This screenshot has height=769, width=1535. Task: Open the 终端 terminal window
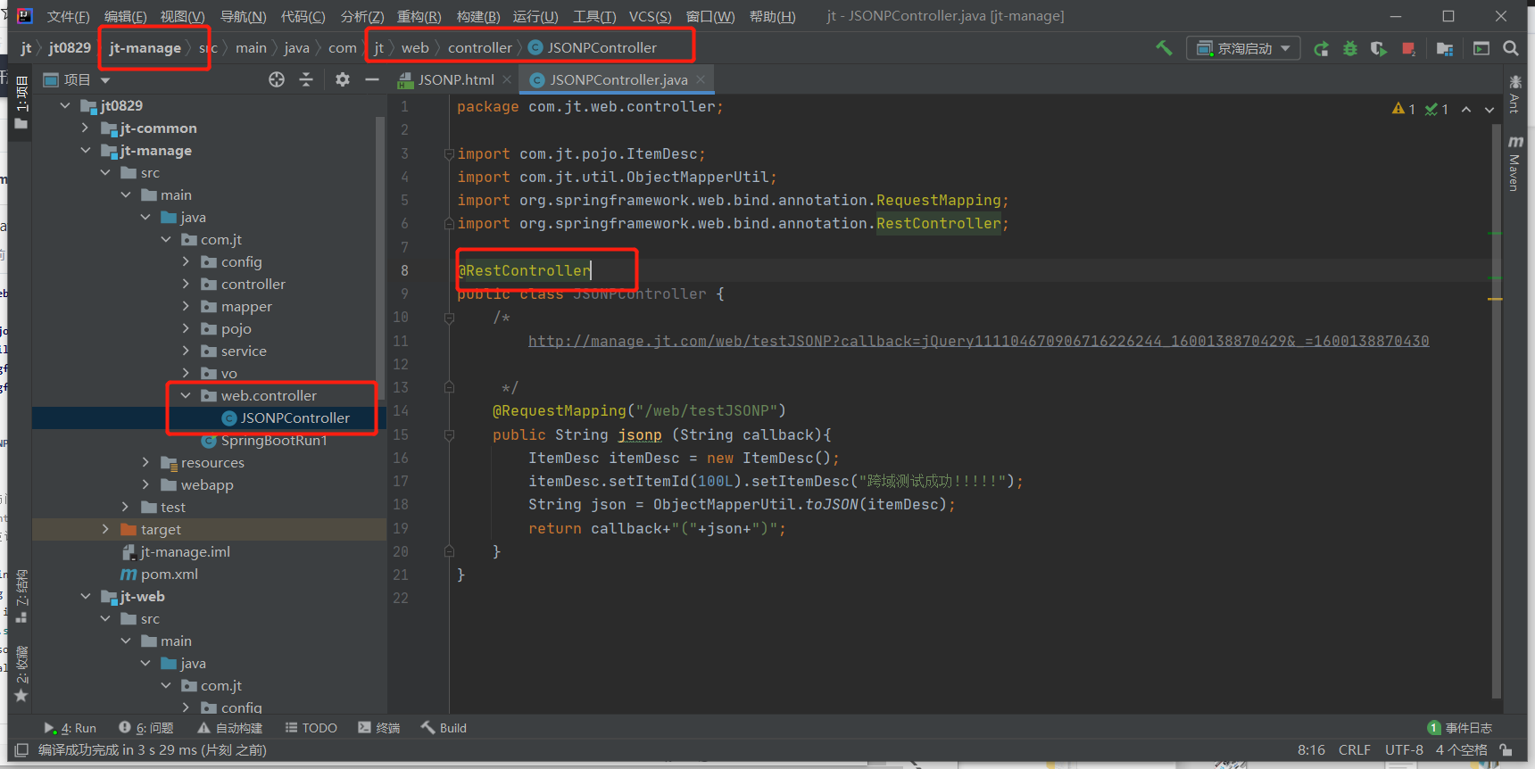(x=379, y=728)
